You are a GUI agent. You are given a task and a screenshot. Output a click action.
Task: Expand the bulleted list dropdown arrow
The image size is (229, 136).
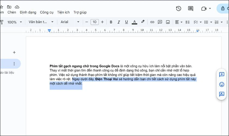click(x=211, y=22)
